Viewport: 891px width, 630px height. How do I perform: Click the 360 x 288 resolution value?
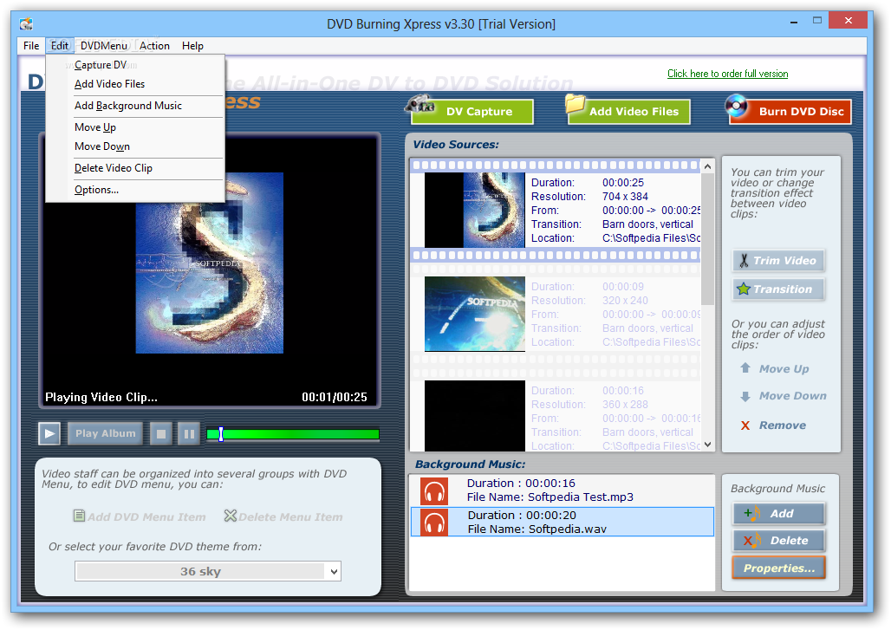[x=625, y=405]
